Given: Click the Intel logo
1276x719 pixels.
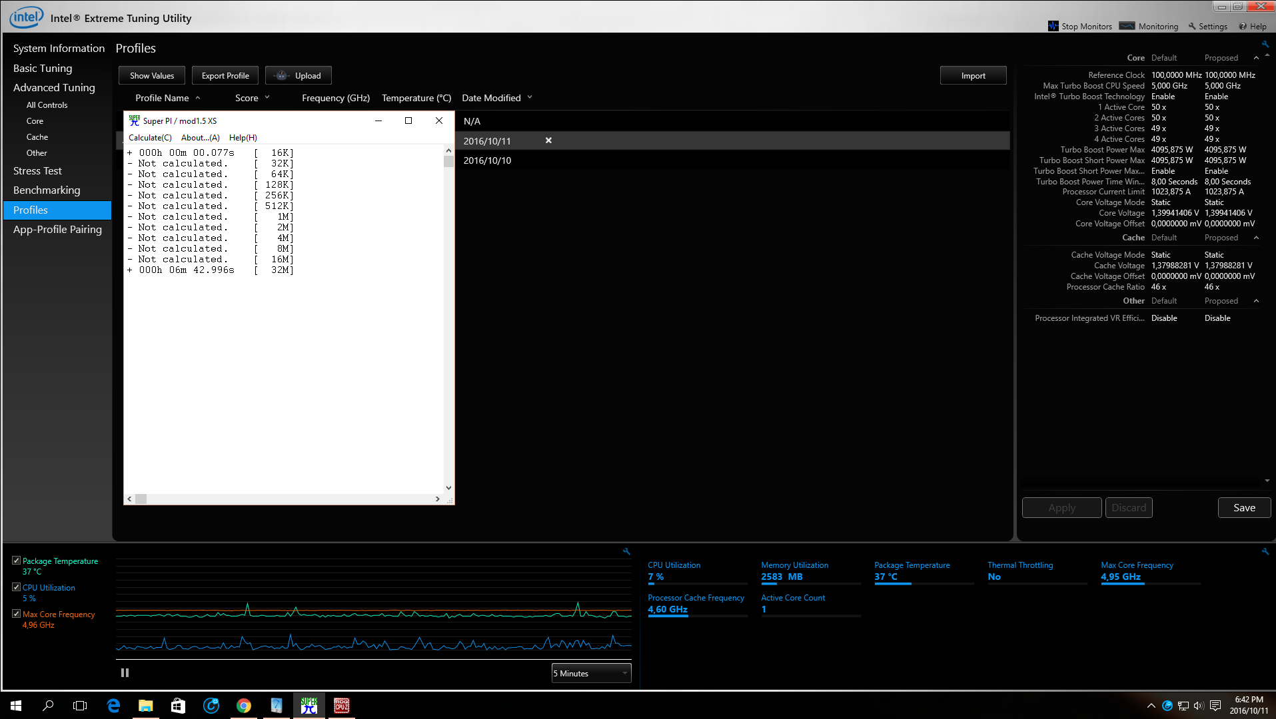Looking at the screenshot, I should [x=27, y=17].
